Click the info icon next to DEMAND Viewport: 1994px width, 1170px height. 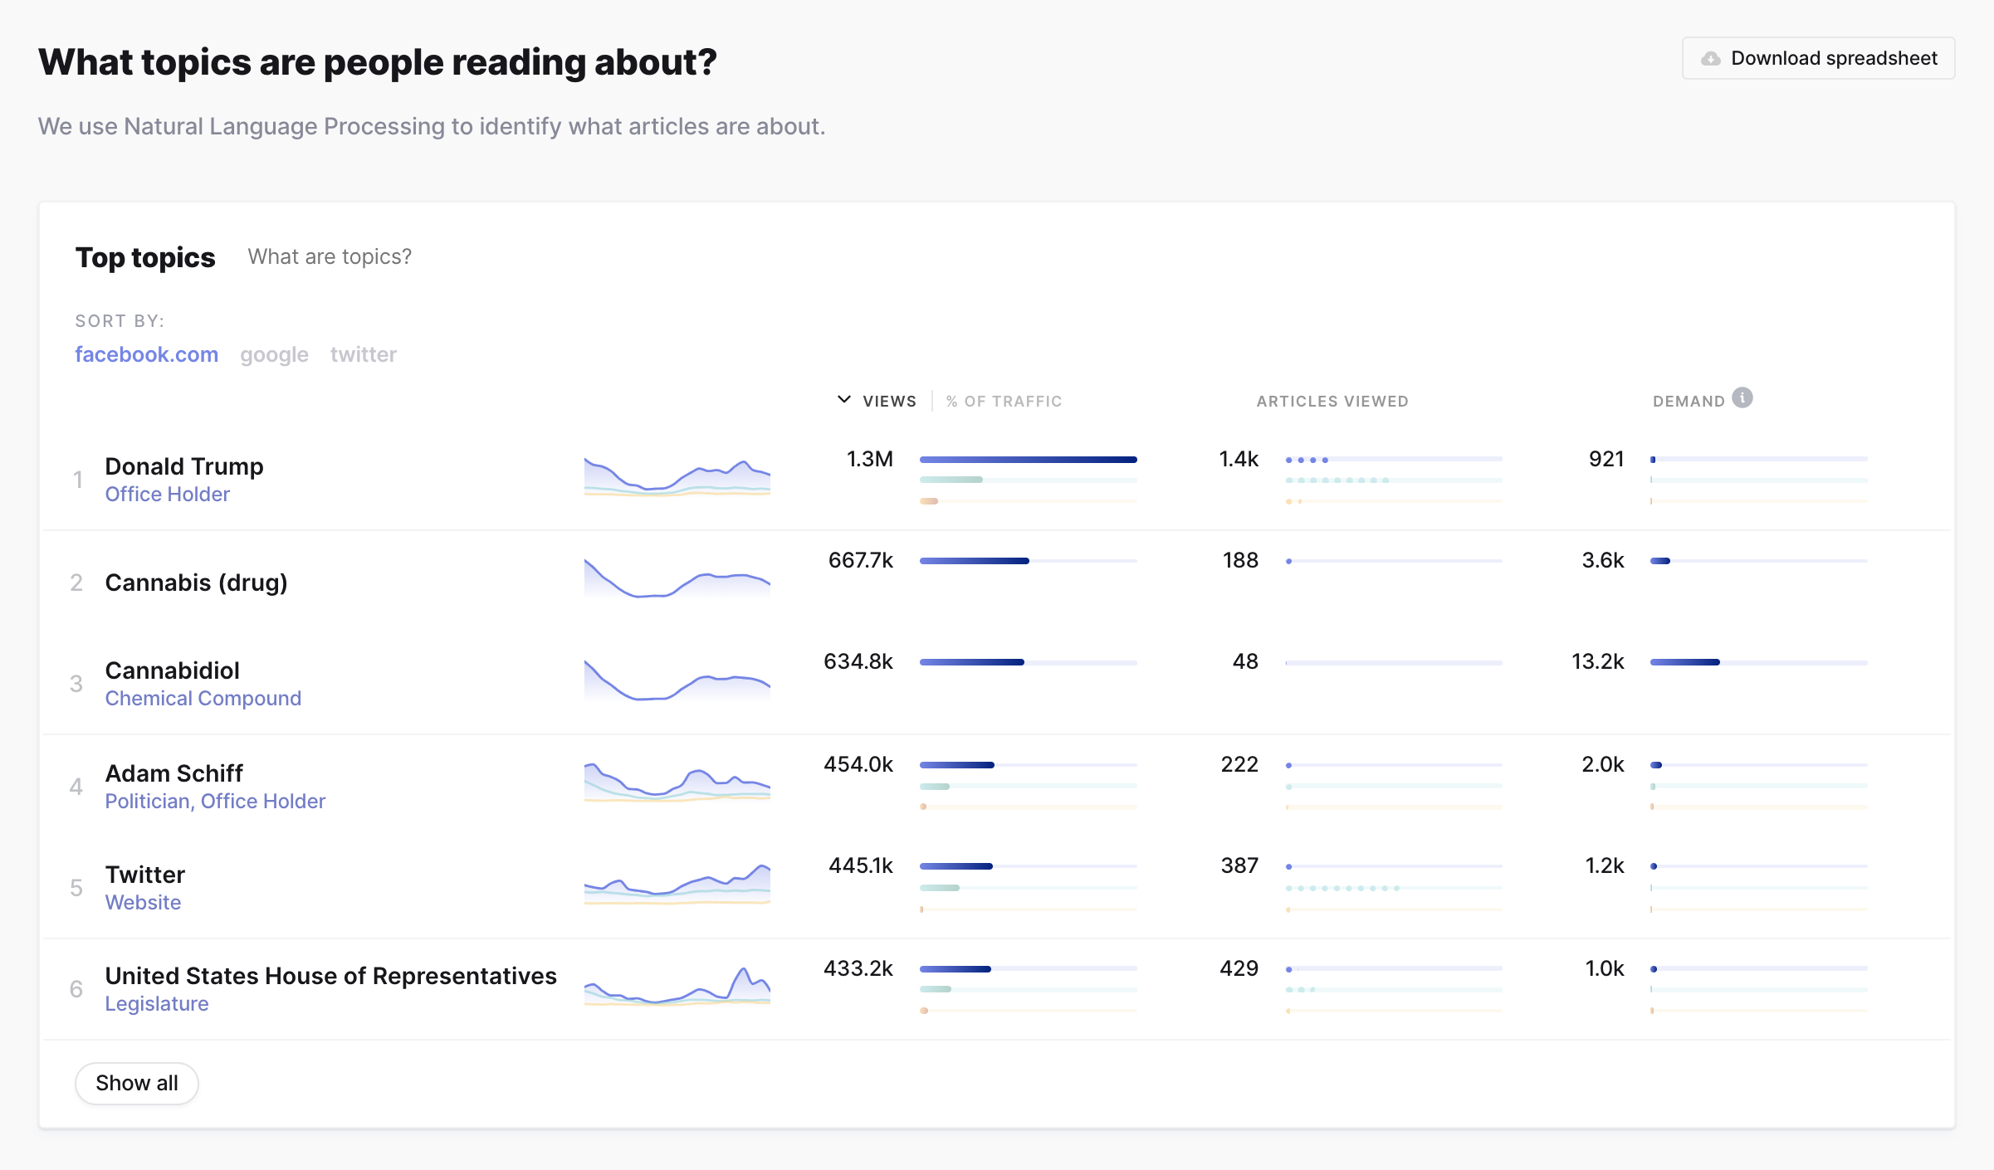point(1741,397)
